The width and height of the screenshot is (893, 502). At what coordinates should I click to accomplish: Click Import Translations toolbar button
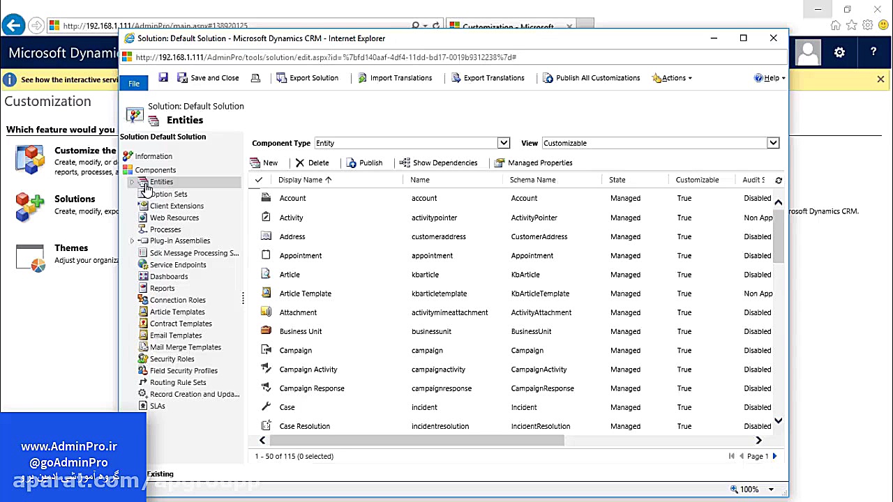coord(395,78)
